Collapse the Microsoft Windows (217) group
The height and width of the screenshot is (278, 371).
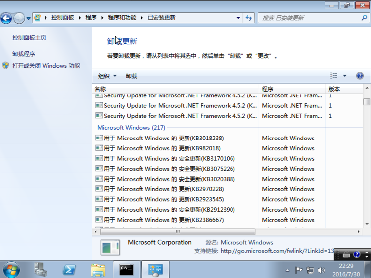[131, 128]
